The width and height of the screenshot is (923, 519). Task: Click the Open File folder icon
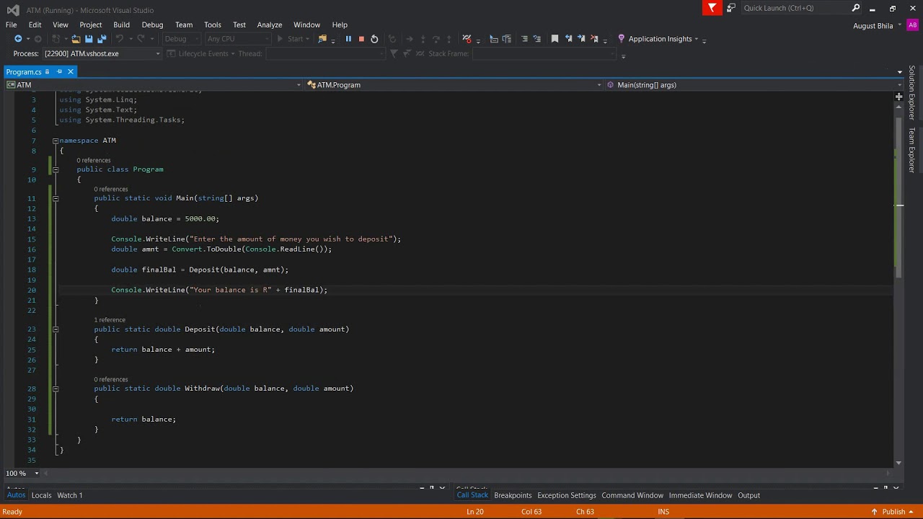coord(76,39)
